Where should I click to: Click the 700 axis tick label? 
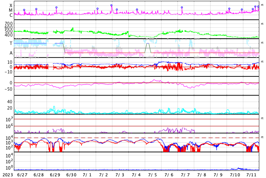[x=9, y=24]
